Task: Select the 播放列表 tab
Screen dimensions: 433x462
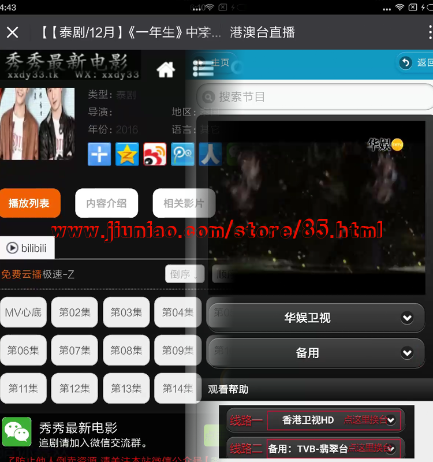Action: 30,203
